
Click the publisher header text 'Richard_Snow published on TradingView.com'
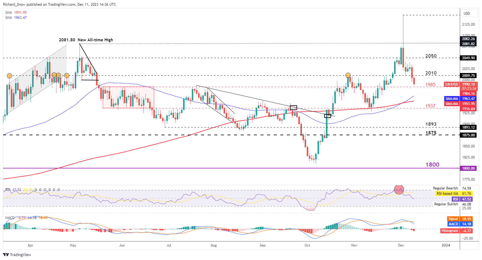tap(39, 4)
